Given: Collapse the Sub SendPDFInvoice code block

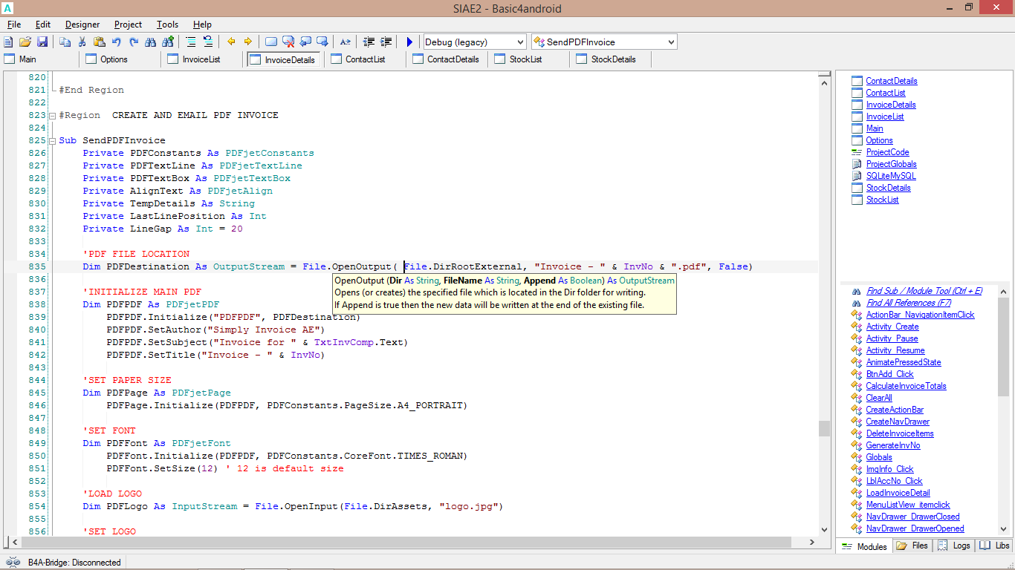Looking at the screenshot, I should [52, 141].
